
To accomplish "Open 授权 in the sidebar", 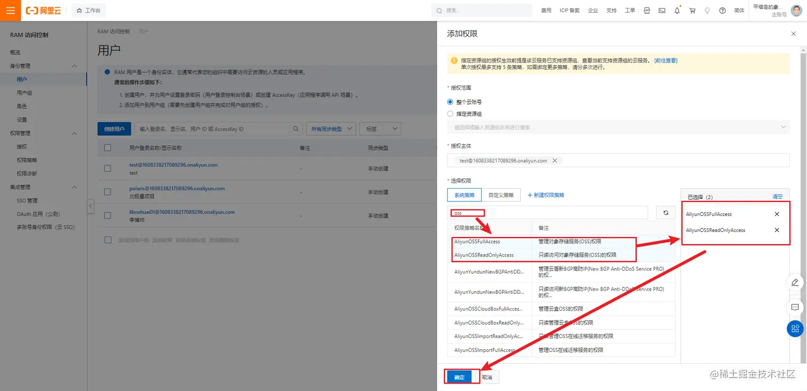I will click(x=22, y=146).
